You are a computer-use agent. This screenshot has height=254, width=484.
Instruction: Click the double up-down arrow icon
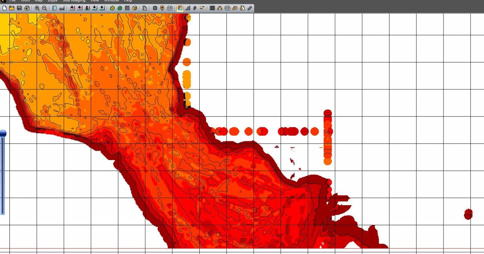tap(87, 8)
